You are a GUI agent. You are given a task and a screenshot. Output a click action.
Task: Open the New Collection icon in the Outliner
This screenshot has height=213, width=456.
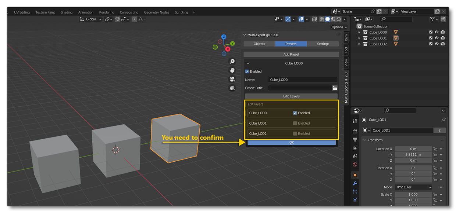click(x=443, y=19)
